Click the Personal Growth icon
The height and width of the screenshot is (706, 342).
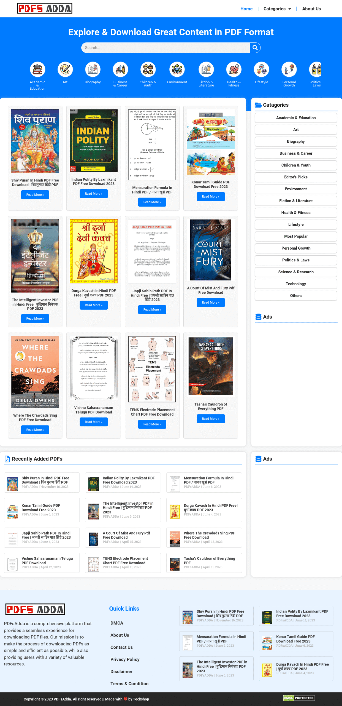pos(289,69)
